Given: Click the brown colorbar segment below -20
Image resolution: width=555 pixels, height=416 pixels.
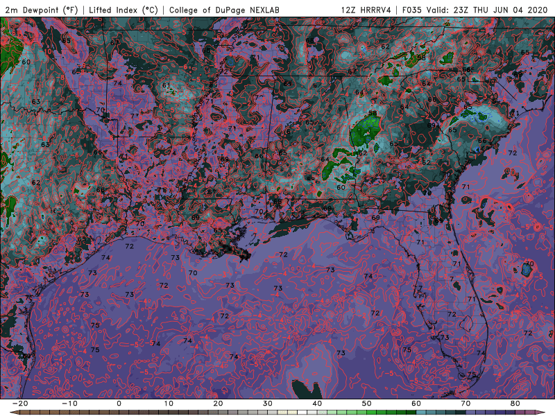Looking at the screenshot, I should [x=25, y=413].
